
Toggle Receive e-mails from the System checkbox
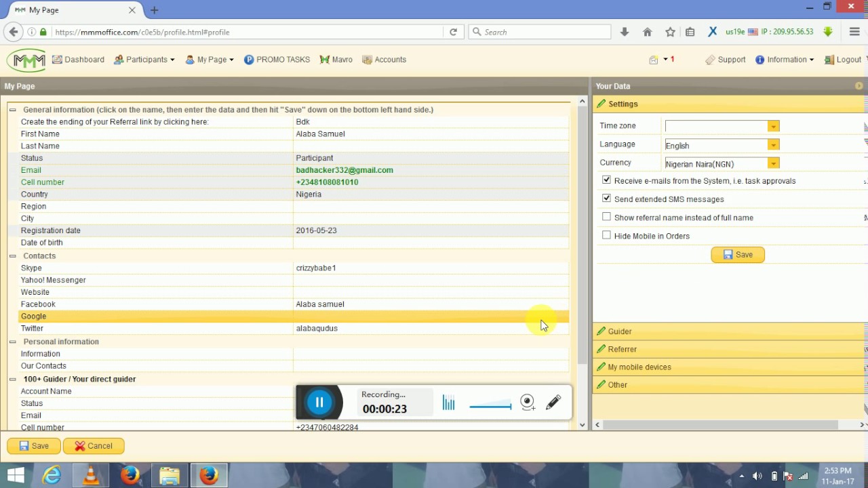click(x=606, y=180)
